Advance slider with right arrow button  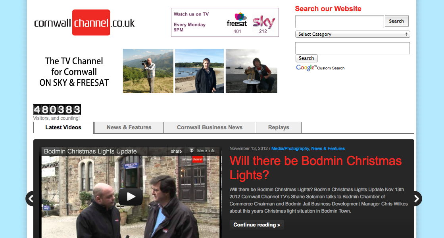click(417, 199)
